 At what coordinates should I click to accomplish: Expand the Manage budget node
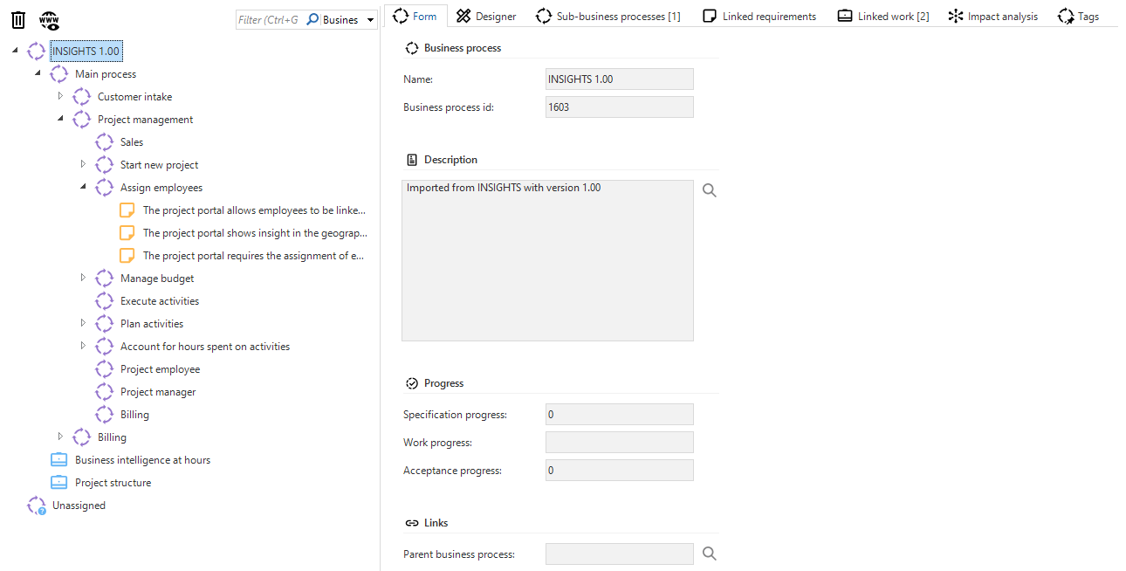[83, 278]
